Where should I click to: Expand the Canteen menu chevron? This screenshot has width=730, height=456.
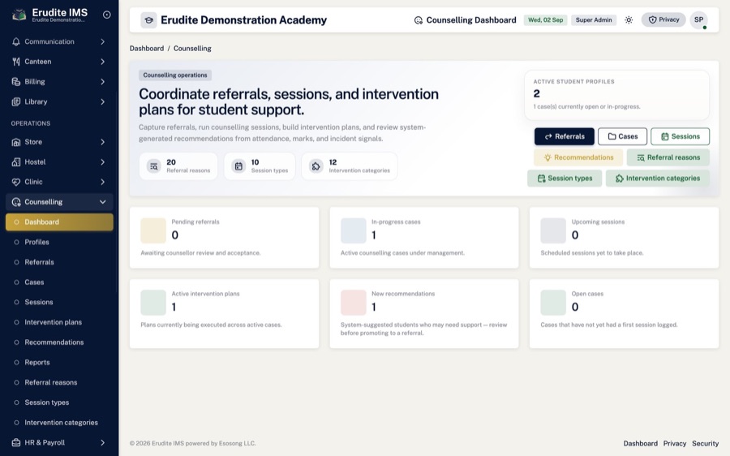102,62
